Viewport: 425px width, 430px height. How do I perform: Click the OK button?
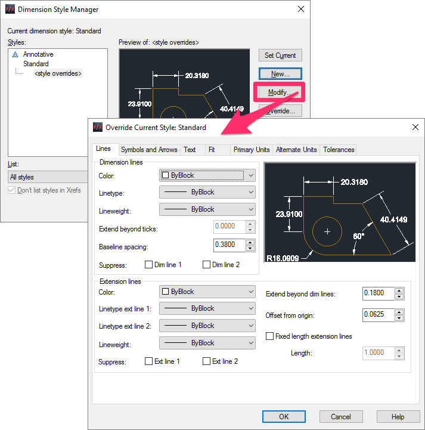coord(284,416)
